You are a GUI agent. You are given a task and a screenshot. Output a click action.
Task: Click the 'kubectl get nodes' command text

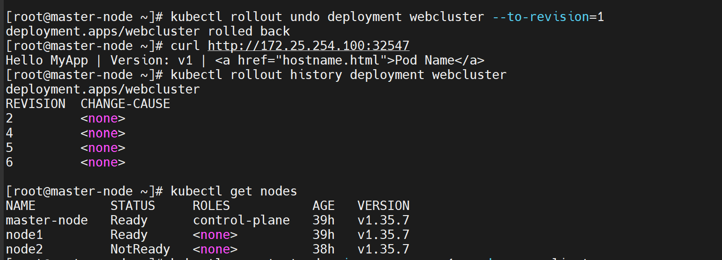pyautogui.click(x=234, y=191)
